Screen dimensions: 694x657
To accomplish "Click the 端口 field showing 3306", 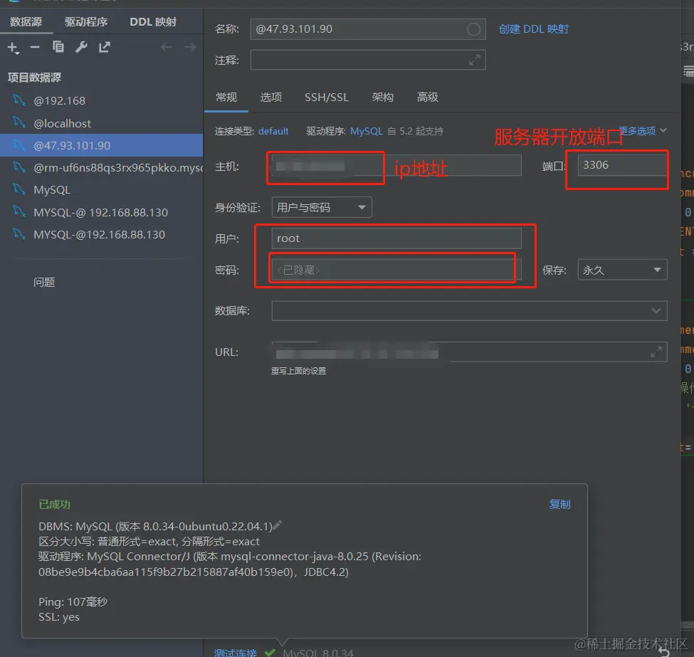I will [x=622, y=166].
